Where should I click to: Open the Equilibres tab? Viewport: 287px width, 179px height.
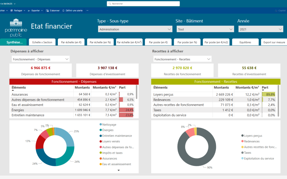[x=245, y=42]
